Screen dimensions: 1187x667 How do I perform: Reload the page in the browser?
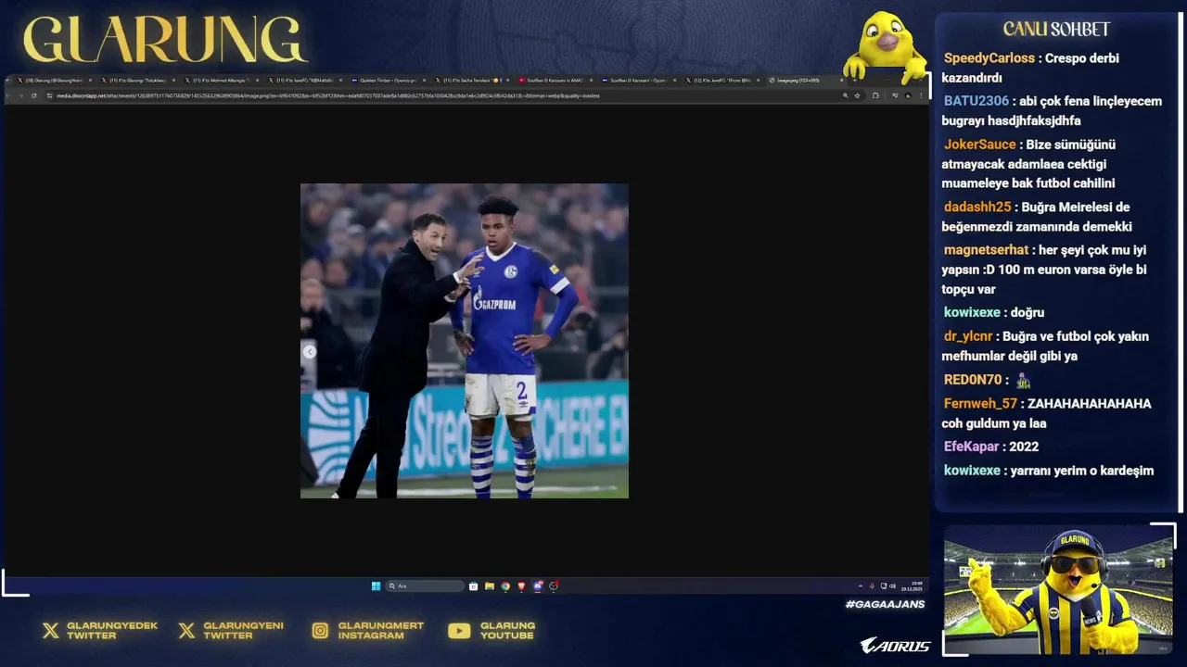click(34, 95)
